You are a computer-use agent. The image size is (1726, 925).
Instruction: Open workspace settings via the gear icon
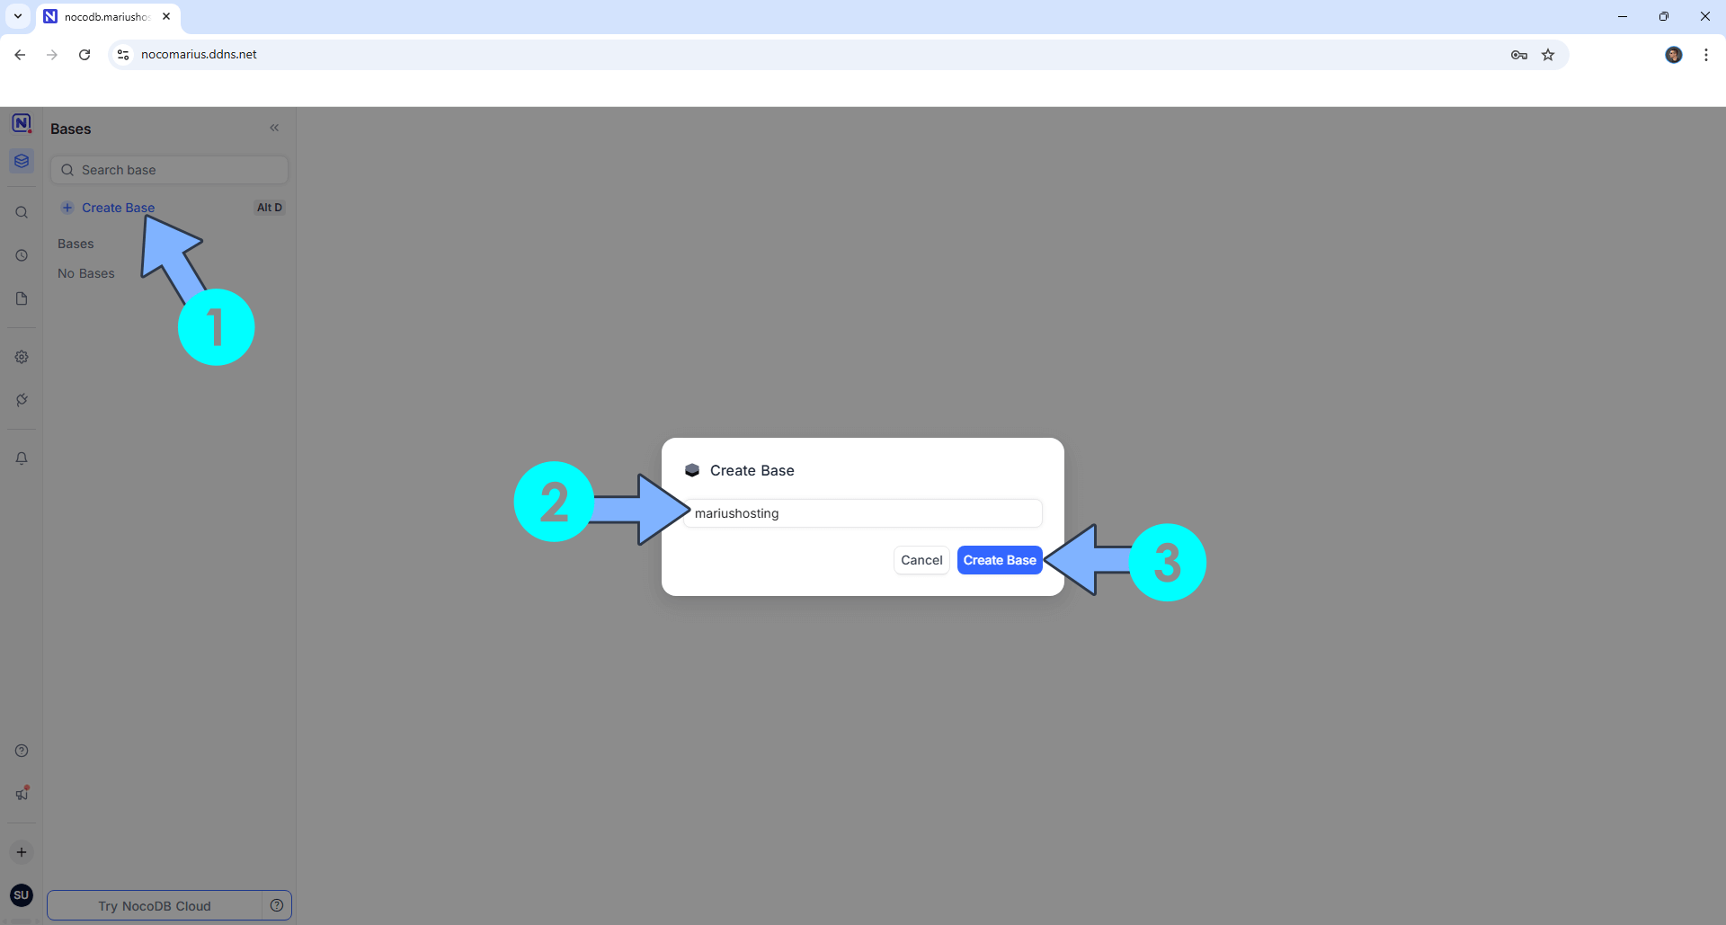(x=21, y=356)
